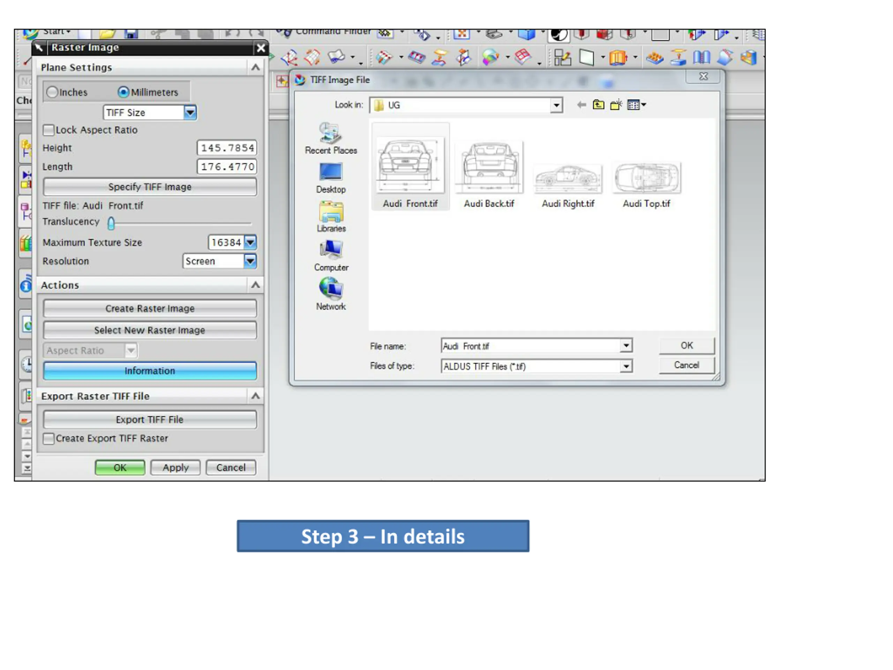The width and height of the screenshot is (893, 670).
Task: Click green OK in Raster Image dialog
Action: [120, 468]
